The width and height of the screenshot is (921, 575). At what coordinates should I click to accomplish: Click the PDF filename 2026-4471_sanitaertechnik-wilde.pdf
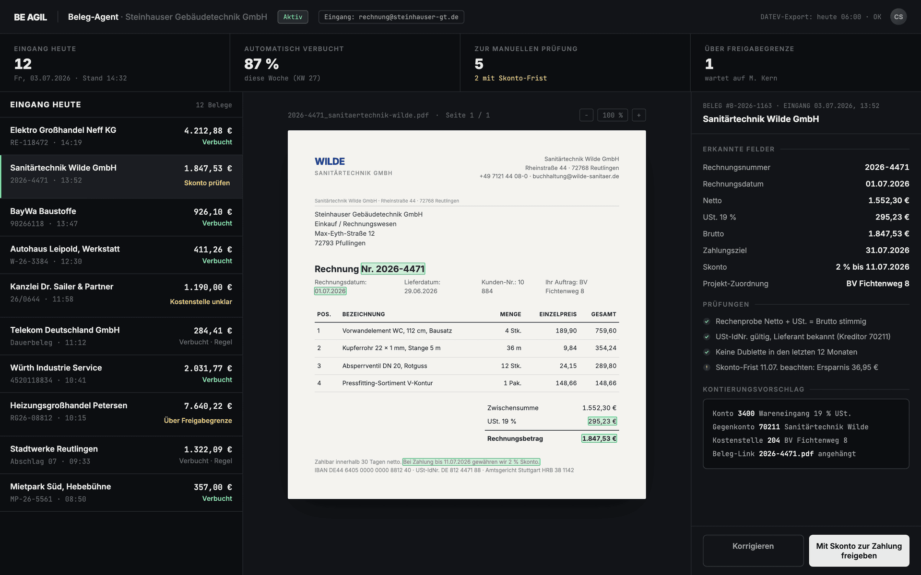pyautogui.click(x=358, y=115)
